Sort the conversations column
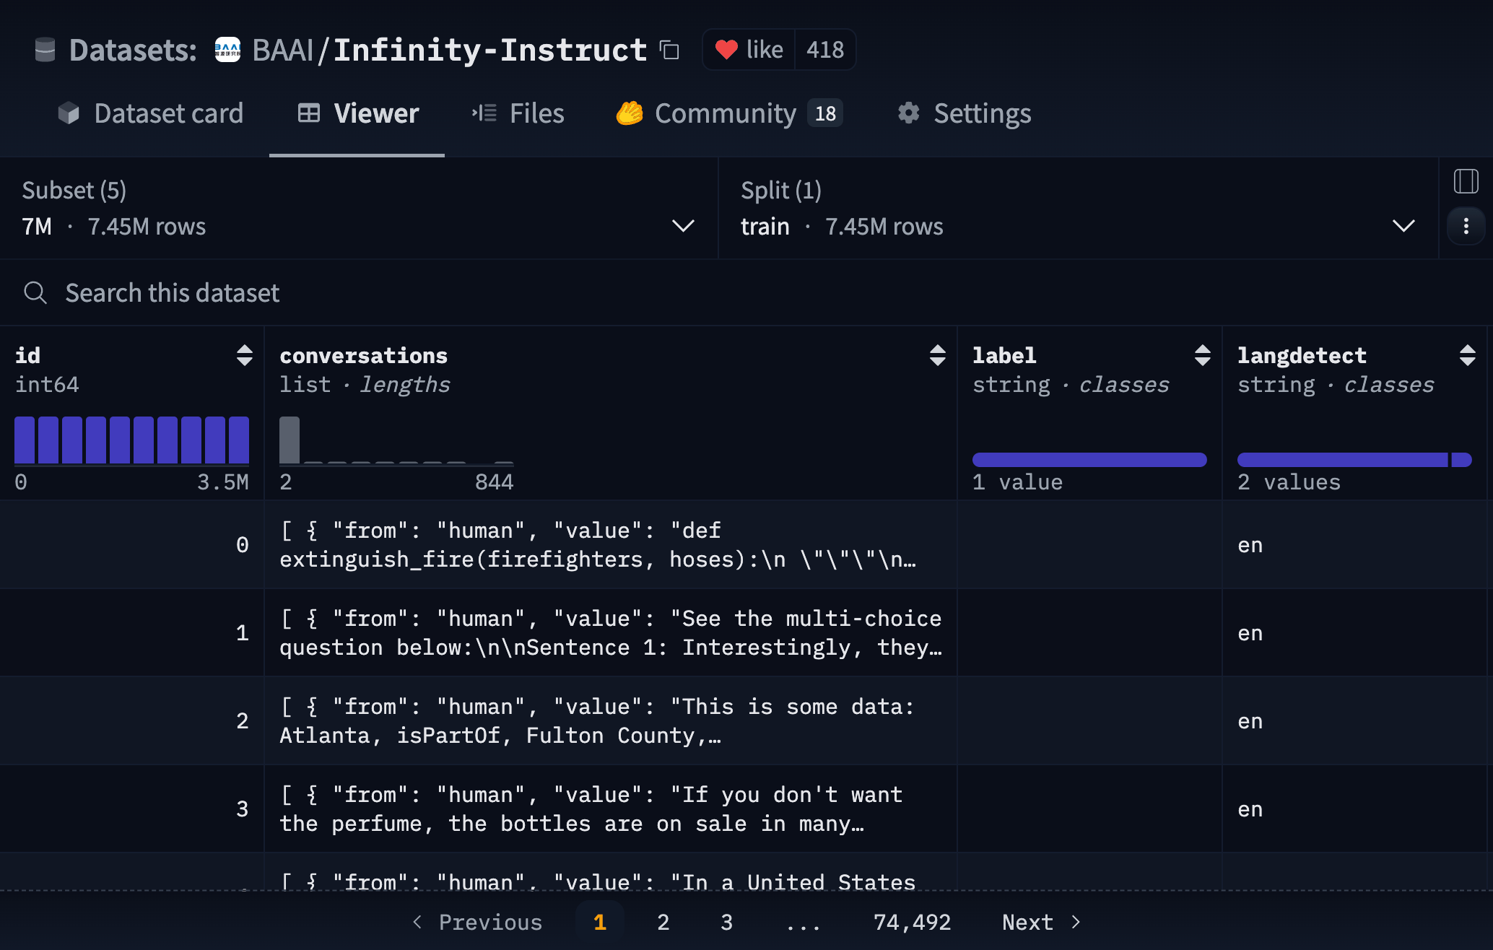The height and width of the screenshot is (950, 1493). point(937,355)
